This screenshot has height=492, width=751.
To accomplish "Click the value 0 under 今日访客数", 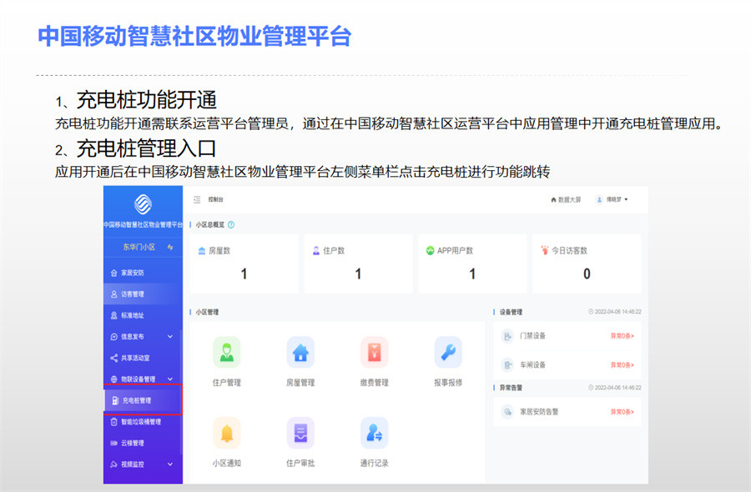I will [587, 274].
